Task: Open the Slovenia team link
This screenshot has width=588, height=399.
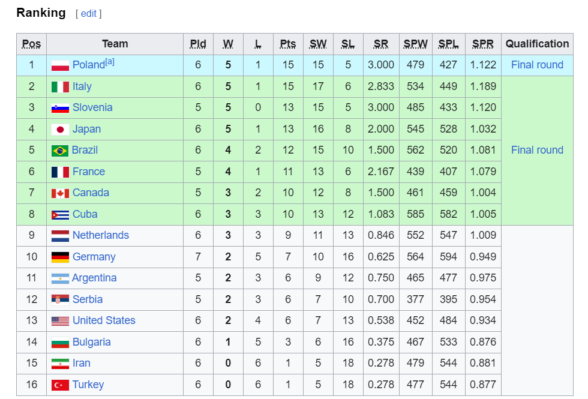Action: click(92, 107)
